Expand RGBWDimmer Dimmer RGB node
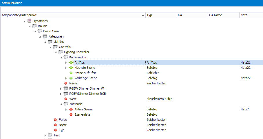263x139 pixels. click(x=61, y=94)
